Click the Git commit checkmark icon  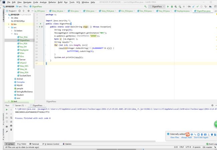[x=198, y=6]
